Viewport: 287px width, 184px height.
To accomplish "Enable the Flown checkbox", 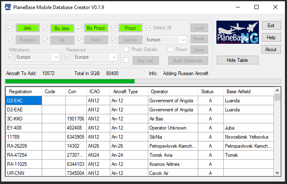I will pos(171,50).
